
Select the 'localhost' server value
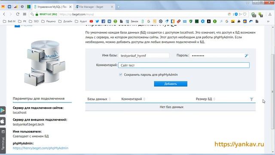19,112
